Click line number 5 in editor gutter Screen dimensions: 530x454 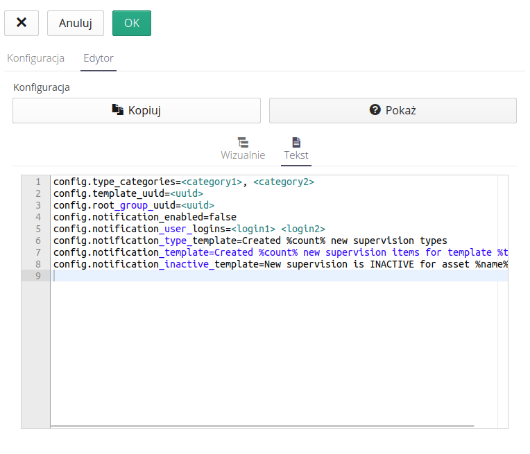coord(37,229)
